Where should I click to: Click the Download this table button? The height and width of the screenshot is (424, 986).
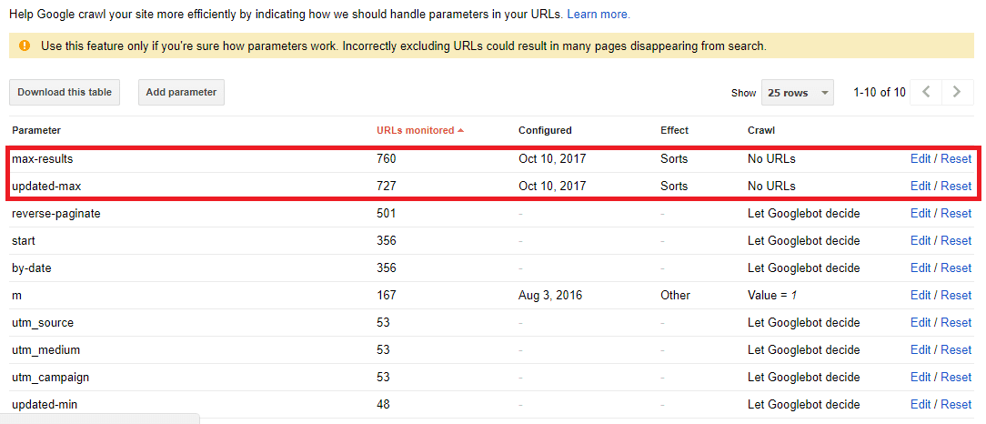pyautogui.click(x=65, y=92)
